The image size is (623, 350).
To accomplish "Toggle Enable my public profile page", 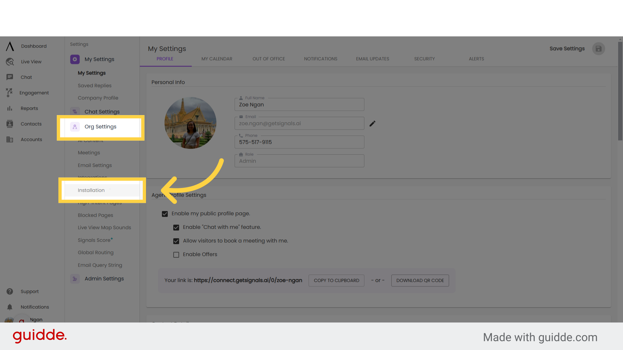I will point(165,214).
